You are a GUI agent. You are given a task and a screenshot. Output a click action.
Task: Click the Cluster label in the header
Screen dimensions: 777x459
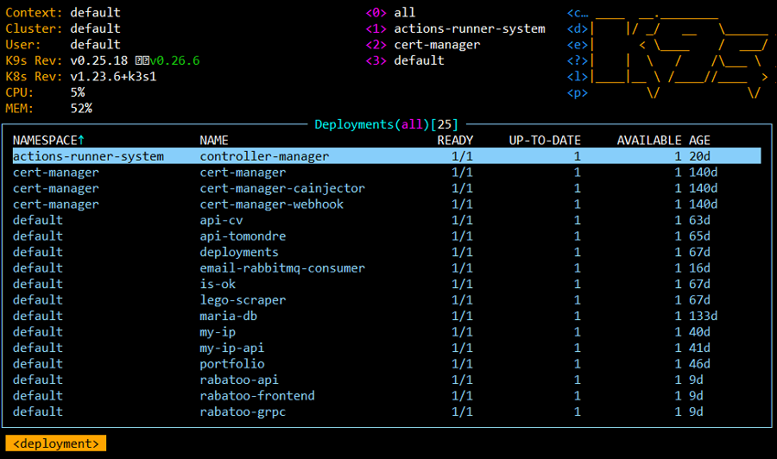click(x=35, y=28)
